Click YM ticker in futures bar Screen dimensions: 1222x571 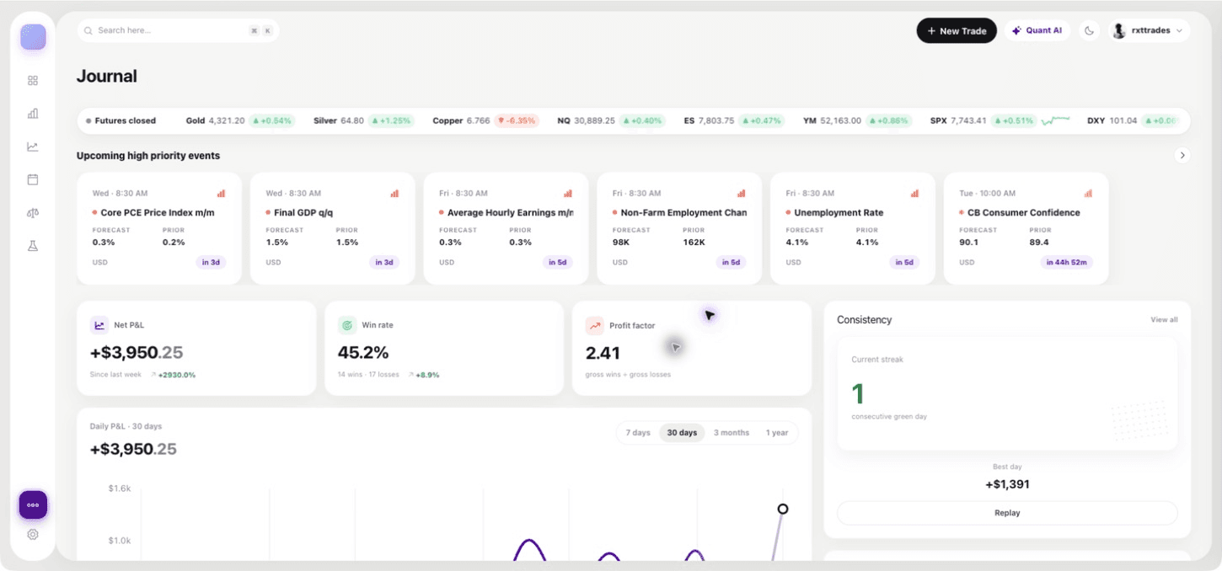coord(858,120)
